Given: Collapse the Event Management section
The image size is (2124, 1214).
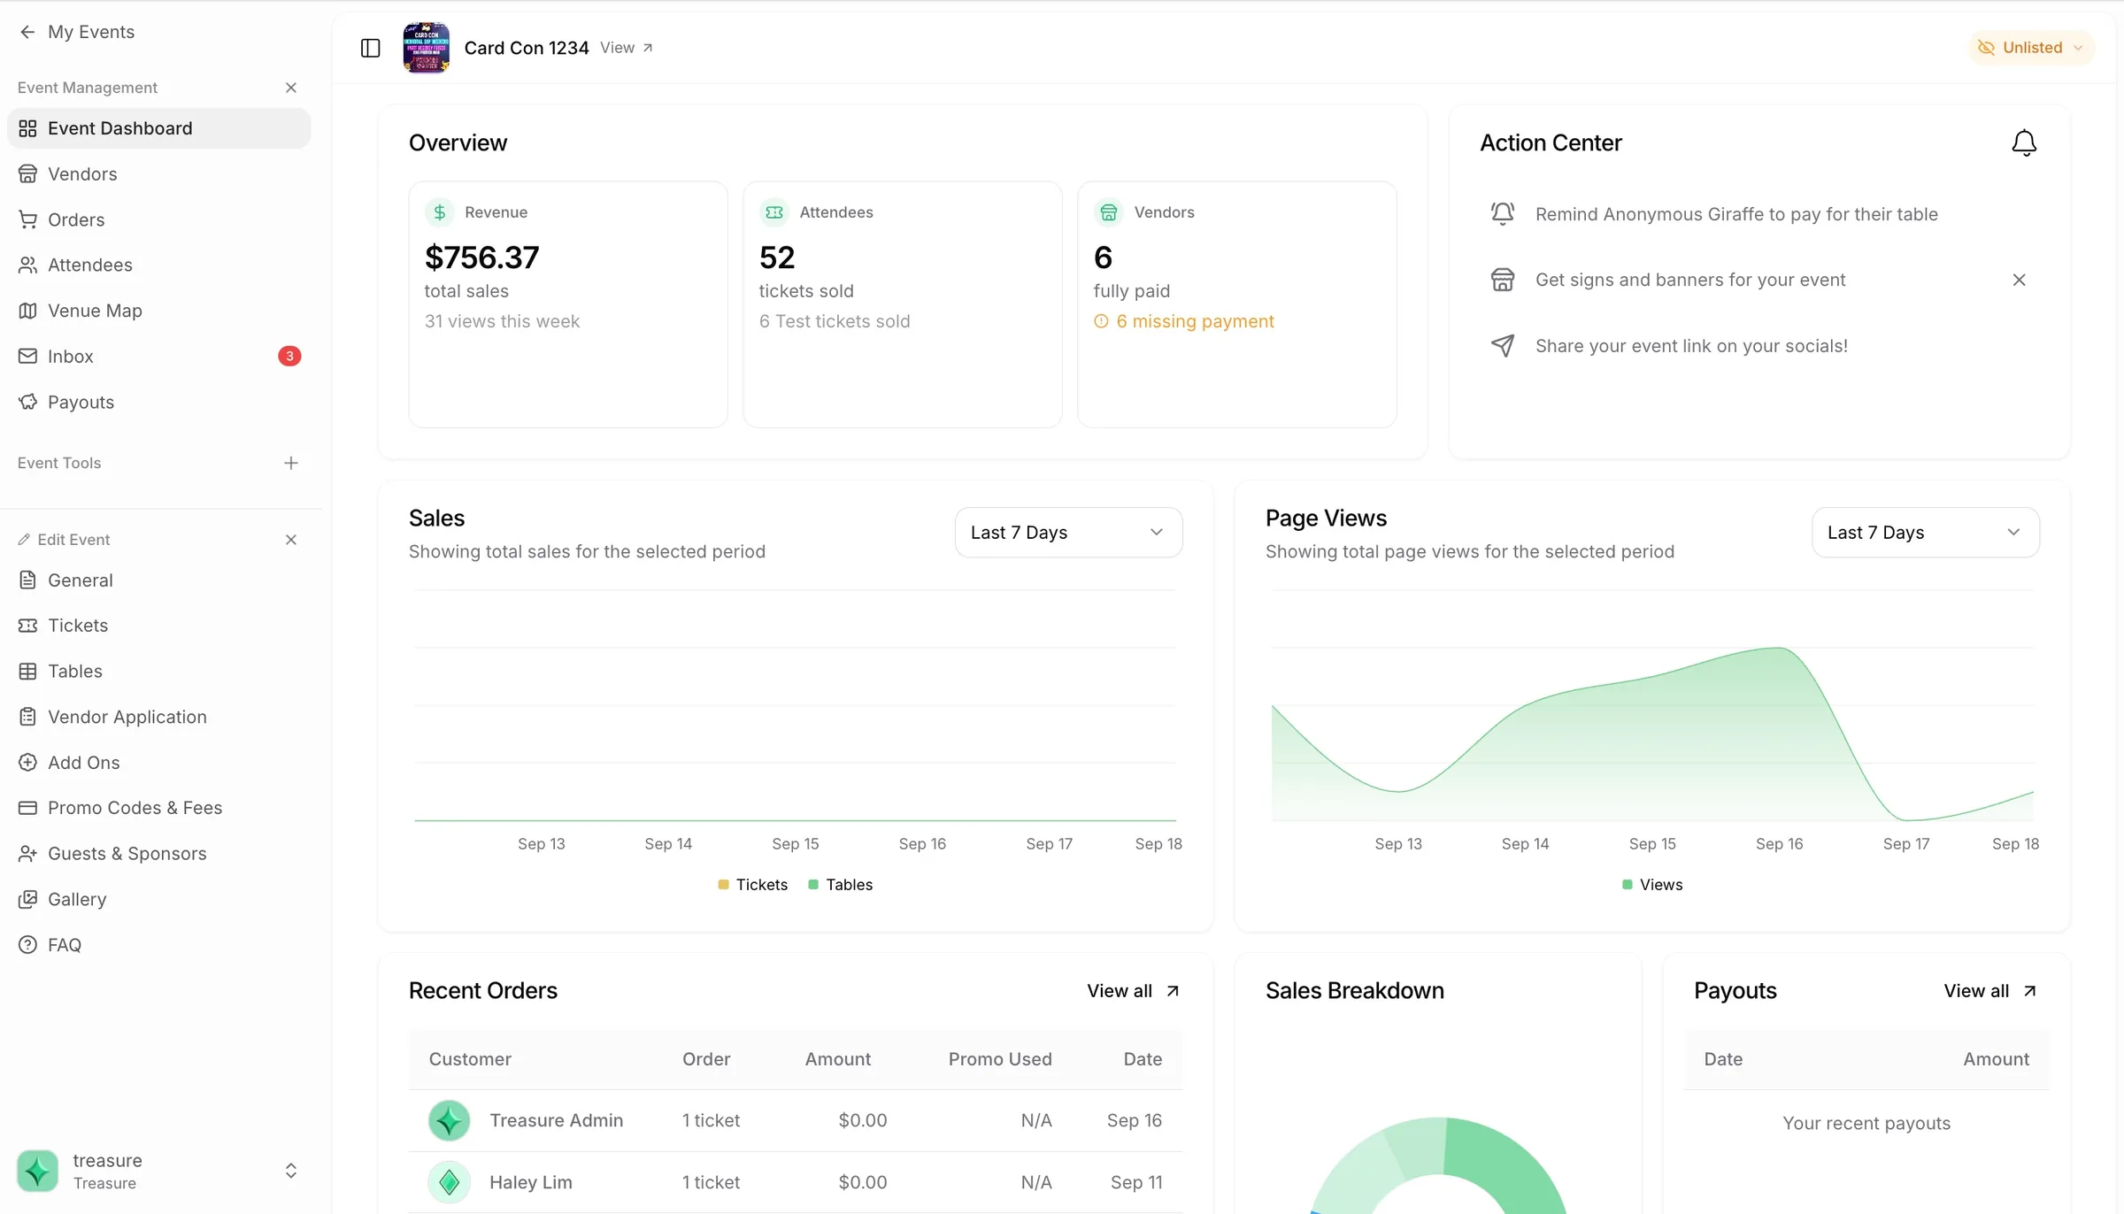Looking at the screenshot, I should pos(291,88).
